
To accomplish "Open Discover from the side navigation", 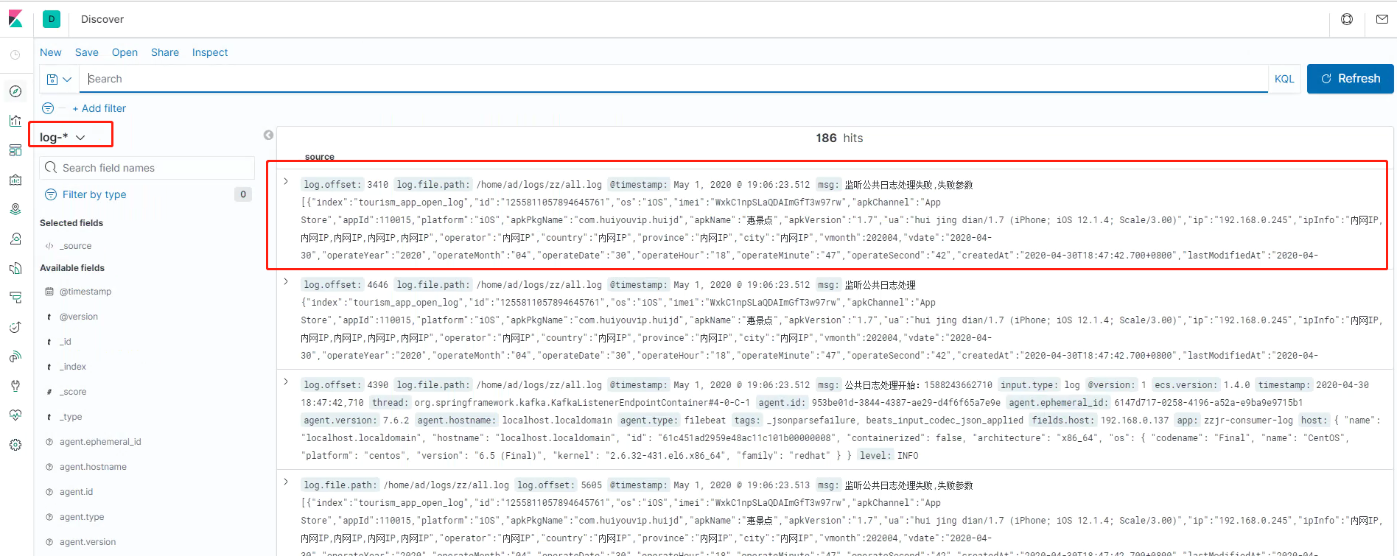I will pos(15,91).
